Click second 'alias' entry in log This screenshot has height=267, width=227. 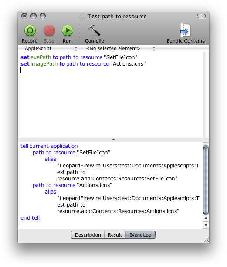point(51,192)
